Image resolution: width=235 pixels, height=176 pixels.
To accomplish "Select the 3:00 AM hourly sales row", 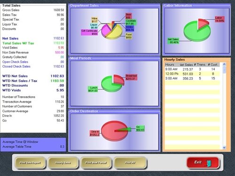I will pos(192,78).
